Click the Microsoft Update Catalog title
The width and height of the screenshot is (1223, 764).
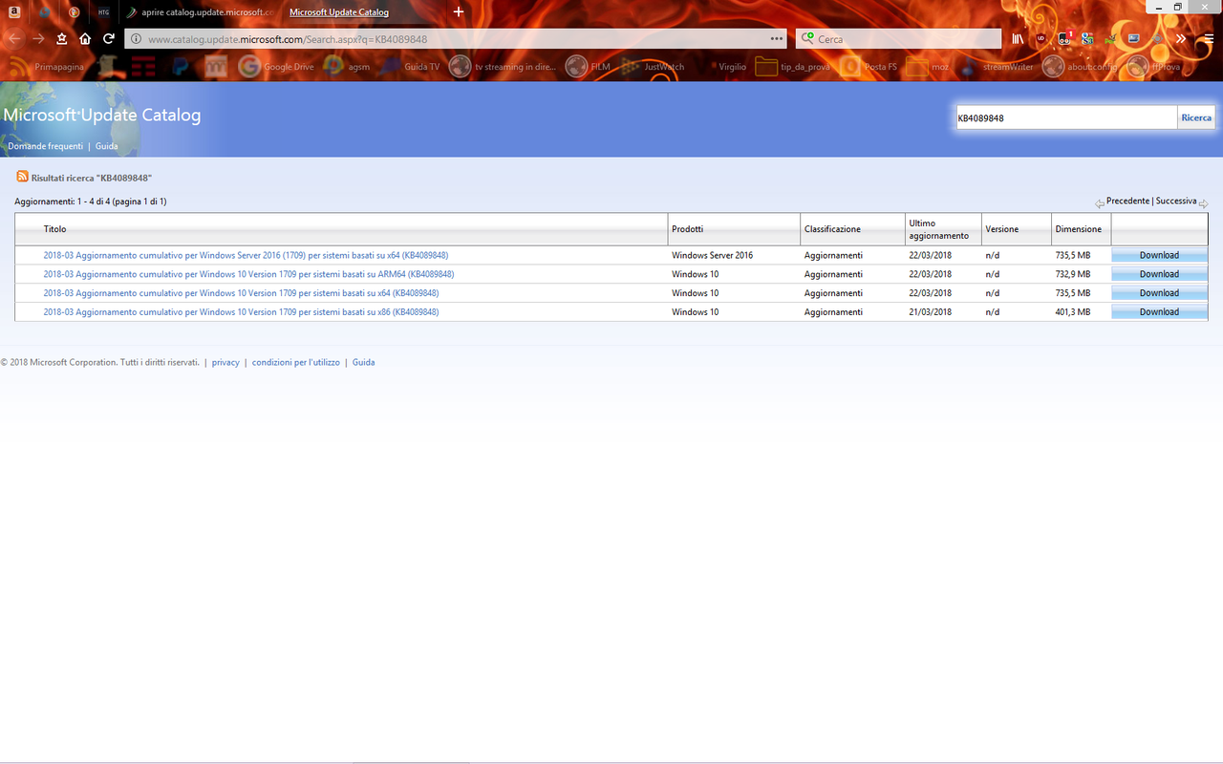coord(102,116)
